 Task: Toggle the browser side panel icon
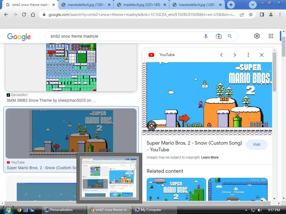262,14
